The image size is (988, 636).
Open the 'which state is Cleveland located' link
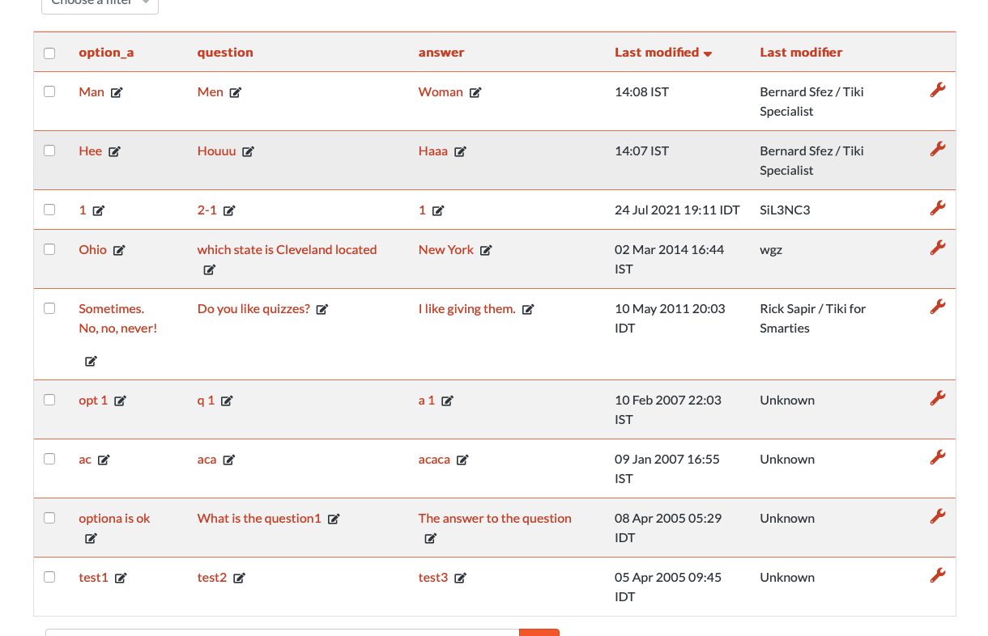click(287, 249)
